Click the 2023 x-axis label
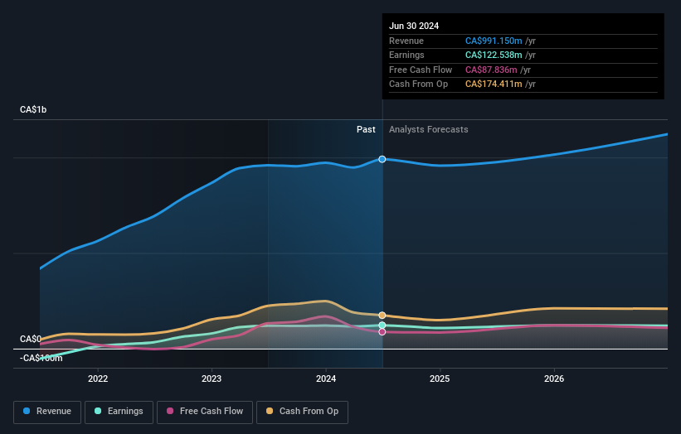The width and height of the screenshot is (681, 434). (x=212, y=379)
